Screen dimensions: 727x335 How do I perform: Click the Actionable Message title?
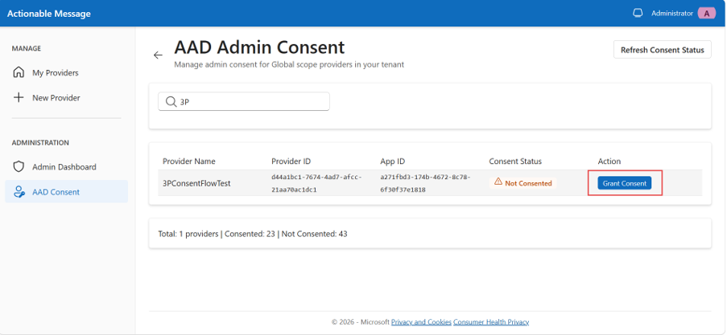48,14
